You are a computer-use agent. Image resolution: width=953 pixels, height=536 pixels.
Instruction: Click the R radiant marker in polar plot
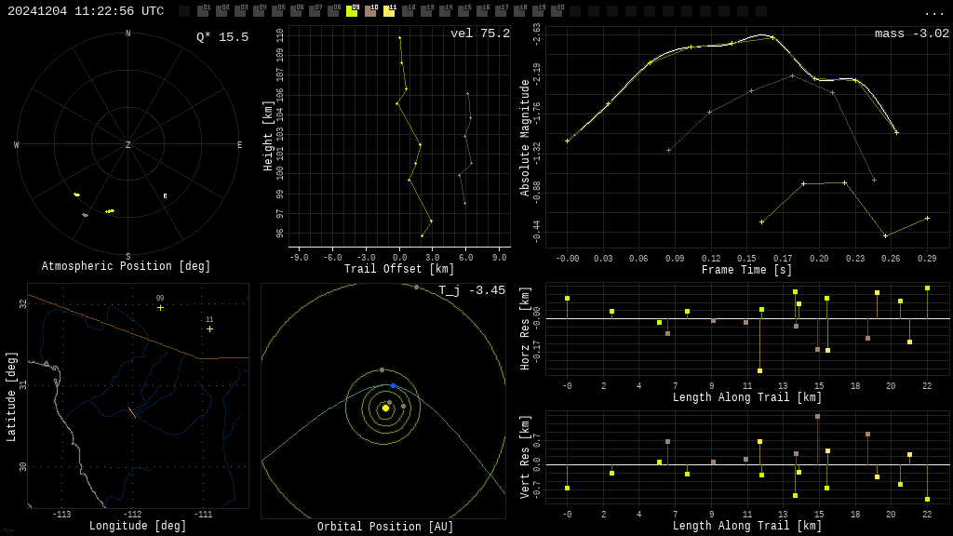tap(166, 196)
